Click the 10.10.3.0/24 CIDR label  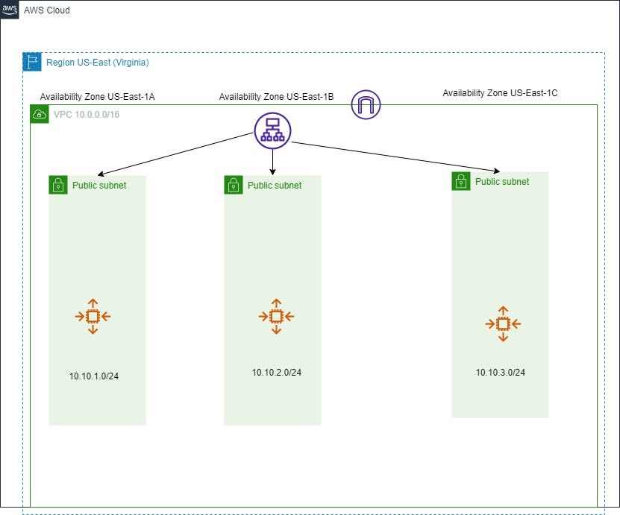[x=501, y=373]
